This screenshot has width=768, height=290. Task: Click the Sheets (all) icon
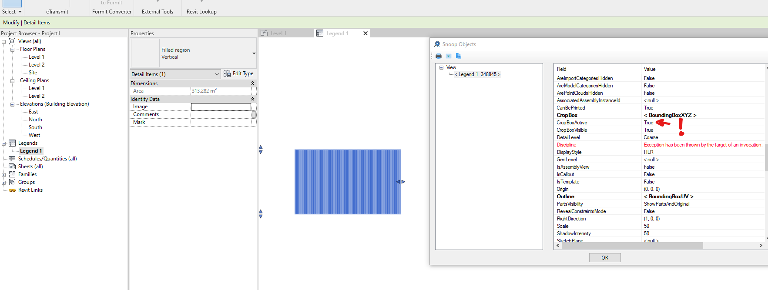point(12,167)
